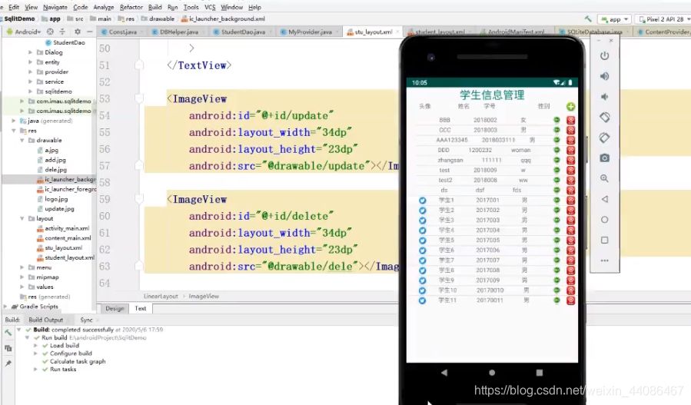Click the blue avatar icon in 学生1 row
The image size is (691, 405).
(422, 200)
